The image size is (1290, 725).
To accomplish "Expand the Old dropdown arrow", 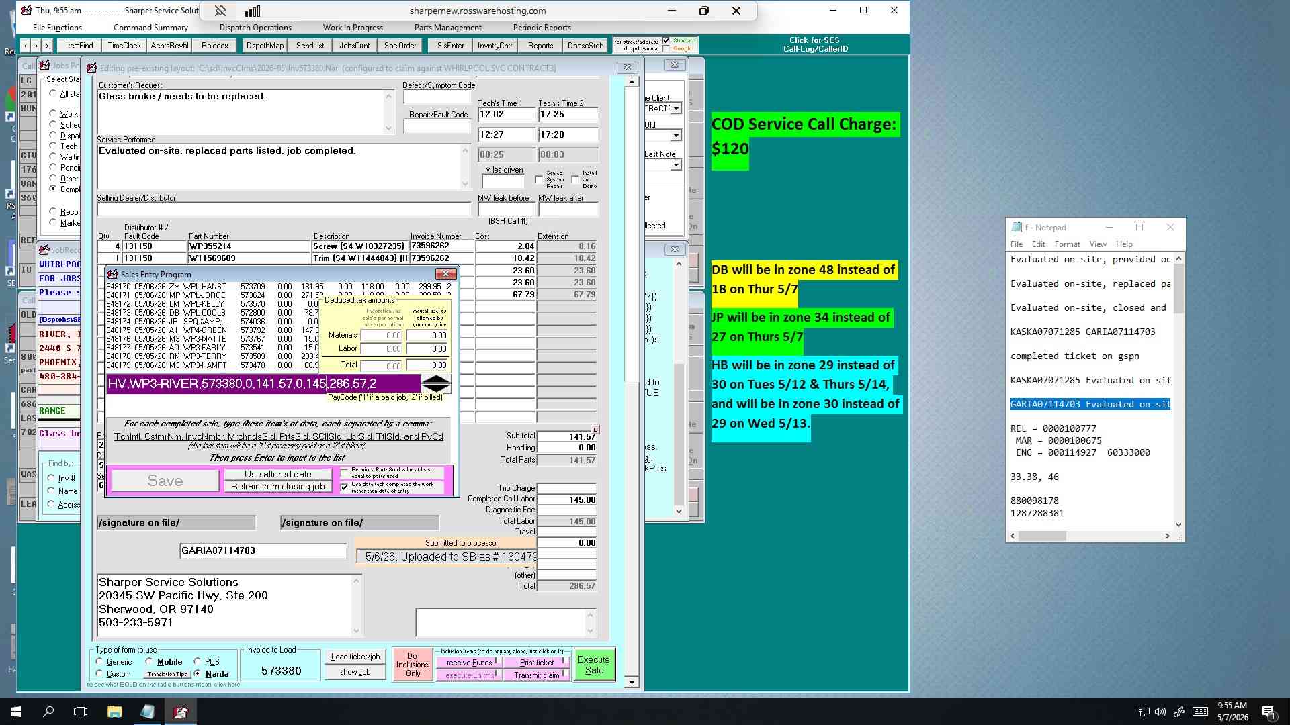I will point(676,136).
